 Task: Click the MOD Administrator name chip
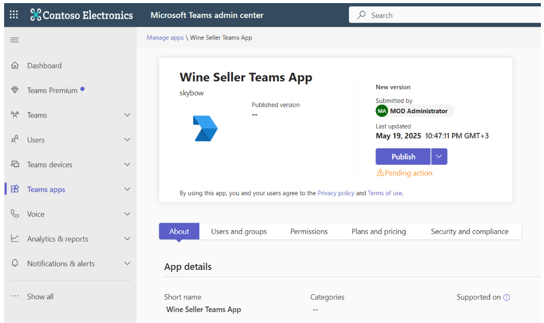pos(415,111)
